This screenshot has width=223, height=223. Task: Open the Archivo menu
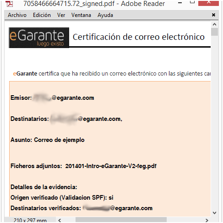(x=17, y=15)
